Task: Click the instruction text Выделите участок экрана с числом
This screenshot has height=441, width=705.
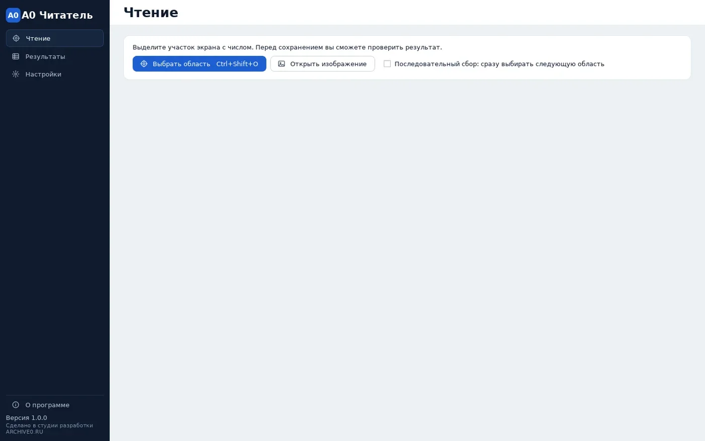Action: (193, 47)
